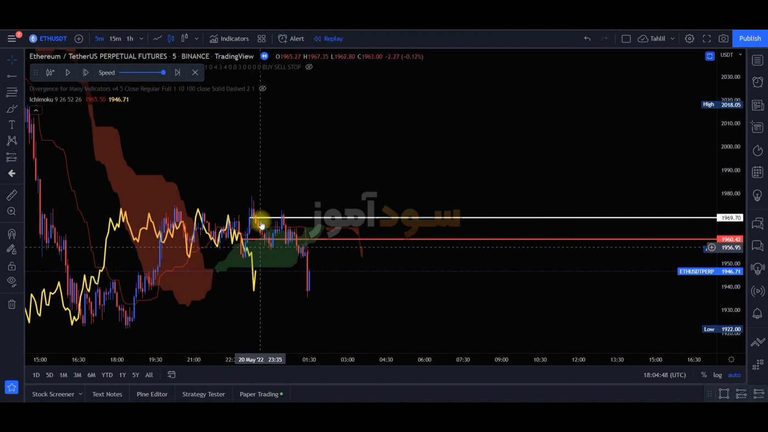Screen dimensions: 768x432
Task: Open the forecasting and measurement tools
Action: (12, 157)
